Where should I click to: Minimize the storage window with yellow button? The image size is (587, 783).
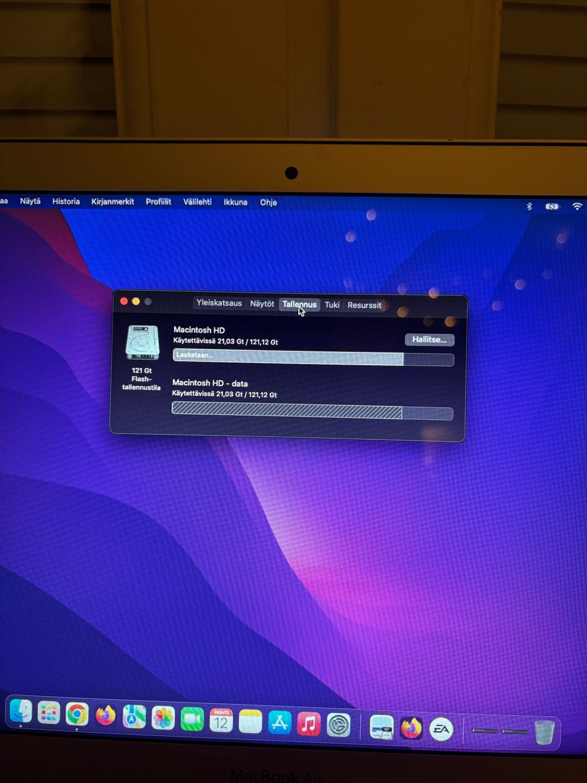(136, 301)
